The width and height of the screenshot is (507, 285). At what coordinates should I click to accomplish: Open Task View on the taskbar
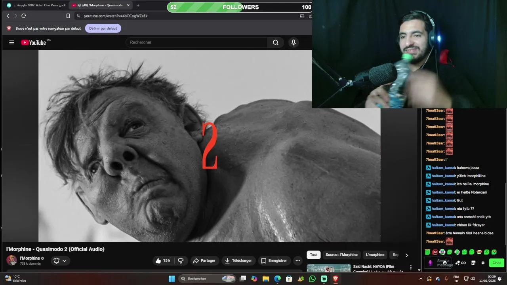click(243, 279)
